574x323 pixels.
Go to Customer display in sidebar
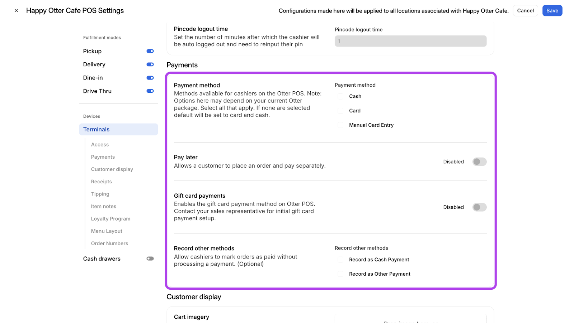coord(112,169)
